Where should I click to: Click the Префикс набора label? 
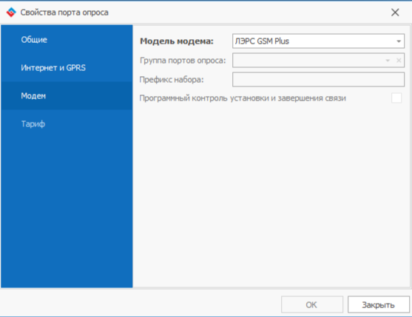(x=172, y=80)
